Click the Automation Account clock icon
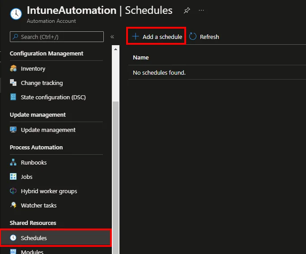This screenshot has width=306, height=254. coord(16,14)
